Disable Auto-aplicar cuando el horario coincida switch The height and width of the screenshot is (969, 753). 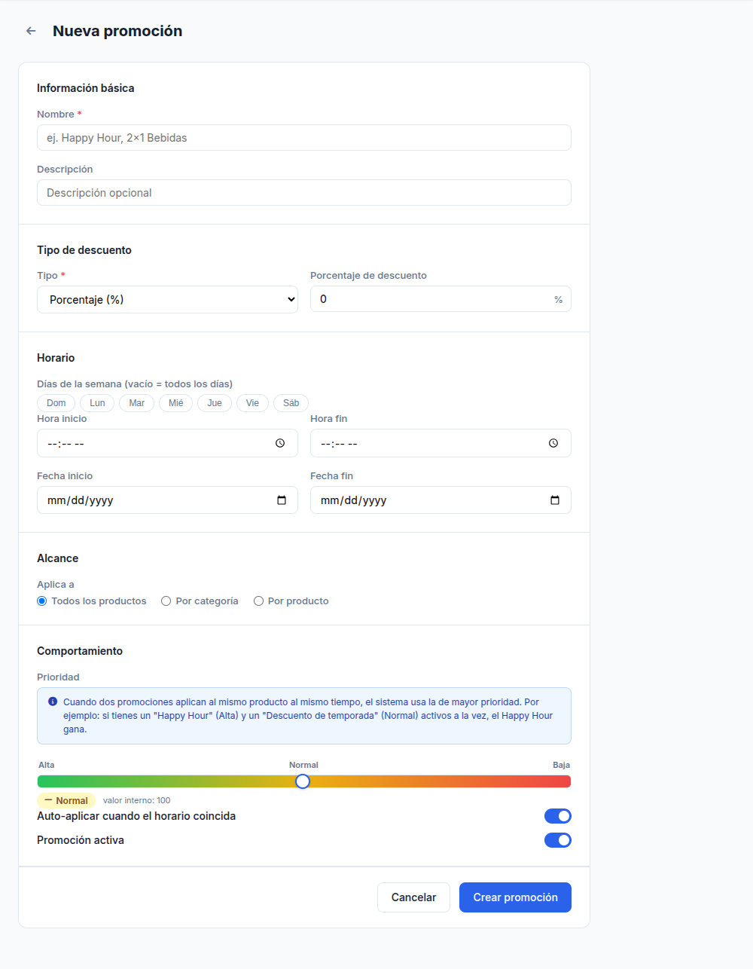pyautogui.click(x=558, y=816)
